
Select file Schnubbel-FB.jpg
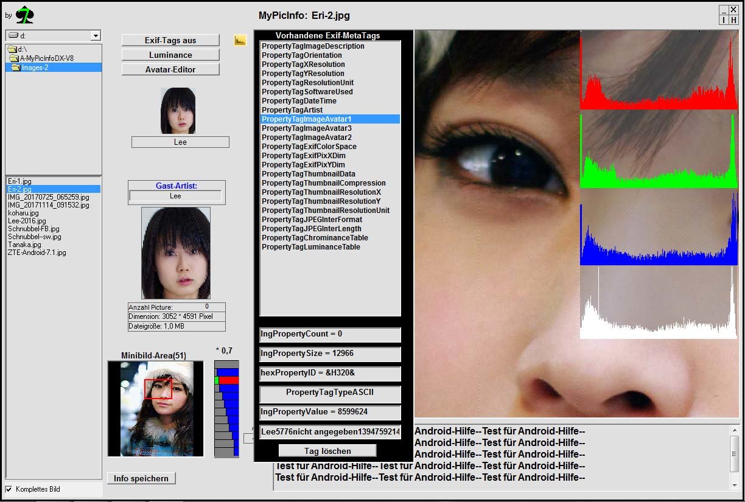pos(33,229)
